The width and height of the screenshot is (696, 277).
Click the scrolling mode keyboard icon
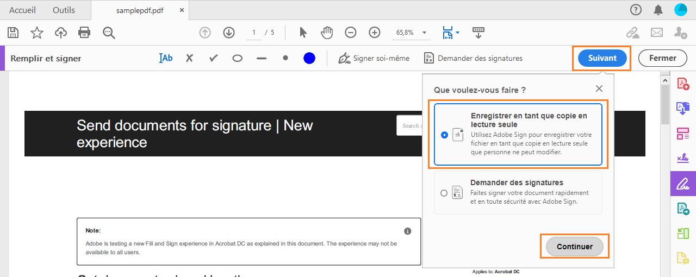[478, 33]
